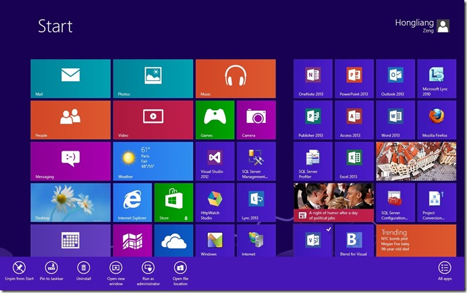Viewport: 467px width, 293px height.
Task: Open Lync 2013 tile
Action: 256,203
